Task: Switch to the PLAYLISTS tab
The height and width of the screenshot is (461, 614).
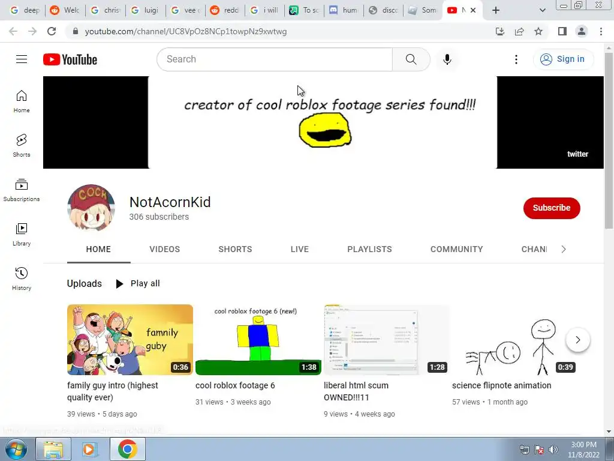Action: [x=369, y=249]
